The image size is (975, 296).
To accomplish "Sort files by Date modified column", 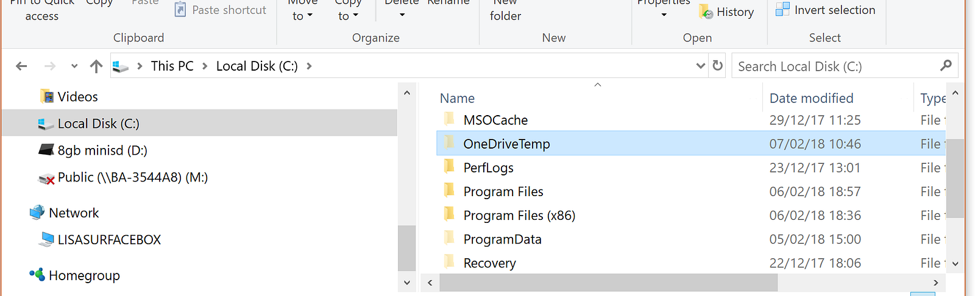I will click(x=811, y=98).
